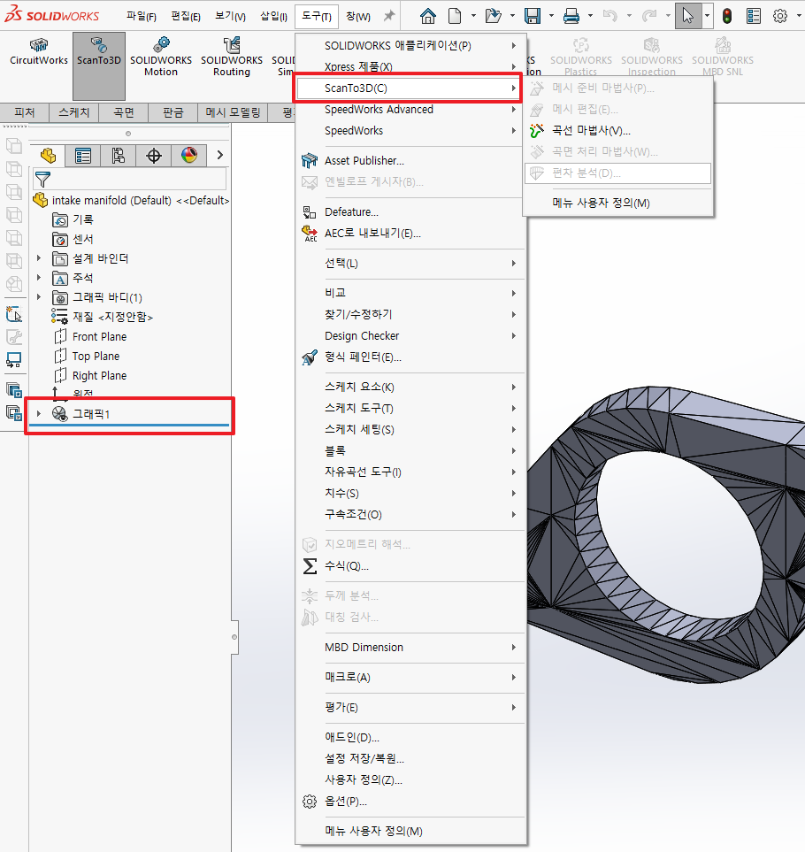This screenshot has width=805, height=852.
Task: Open the dropdown arrow beside the New document icon
Action: click(x=473, y=16)
